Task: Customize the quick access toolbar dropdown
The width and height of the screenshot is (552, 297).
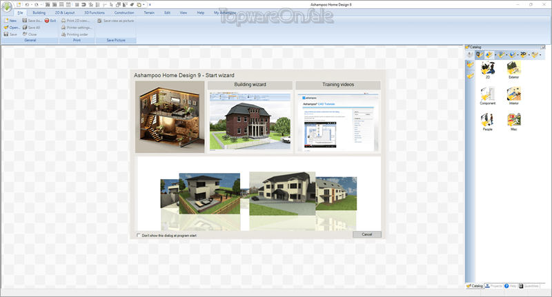Action: click(150, 5)
